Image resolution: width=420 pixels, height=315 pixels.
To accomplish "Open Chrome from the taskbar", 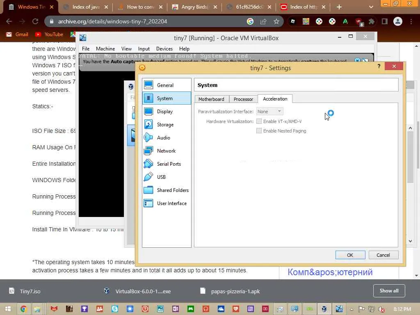I will pos(23,309).
